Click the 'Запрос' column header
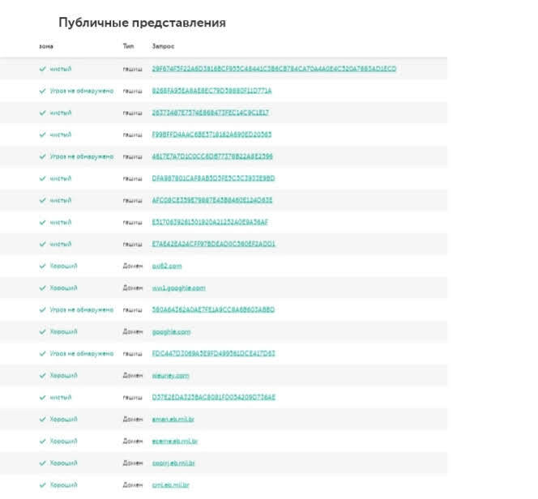The width and height of the screenshot is (538, 499). tap(163, 46)
